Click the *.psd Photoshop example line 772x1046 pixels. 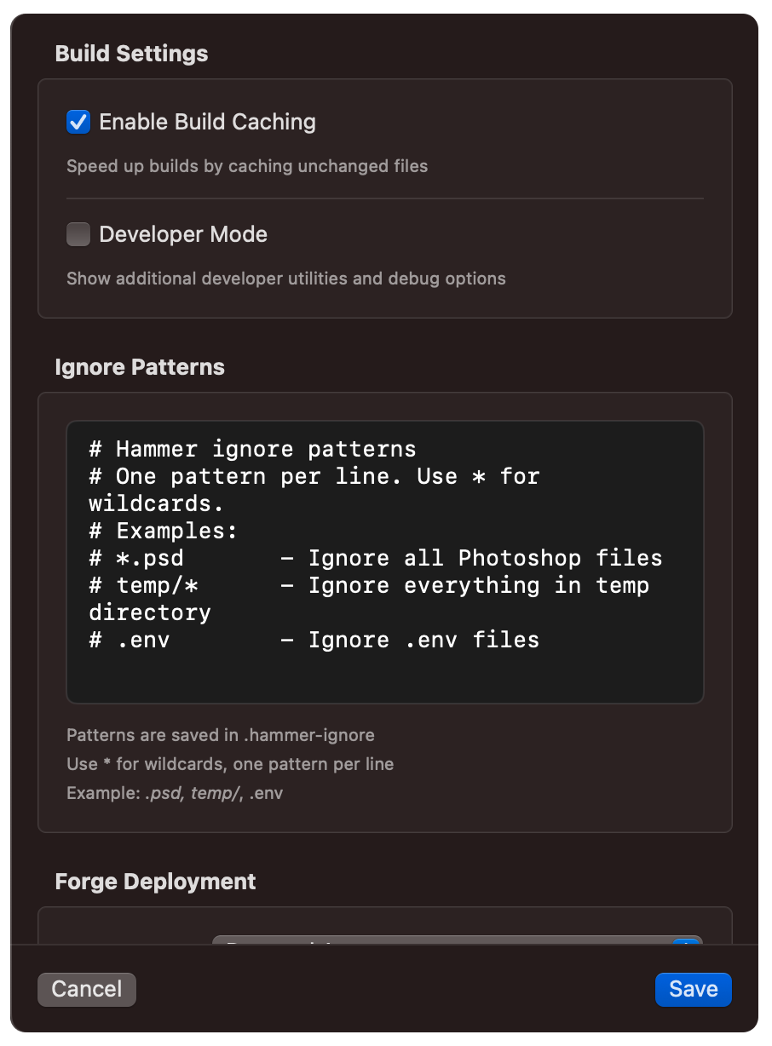pyautogui.click(x=375, y=558)
